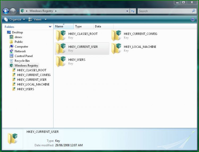The width and height of the screenshot is (199, 152).
Task: Click the greyed Forward arrow button
Action: point(13,11)
